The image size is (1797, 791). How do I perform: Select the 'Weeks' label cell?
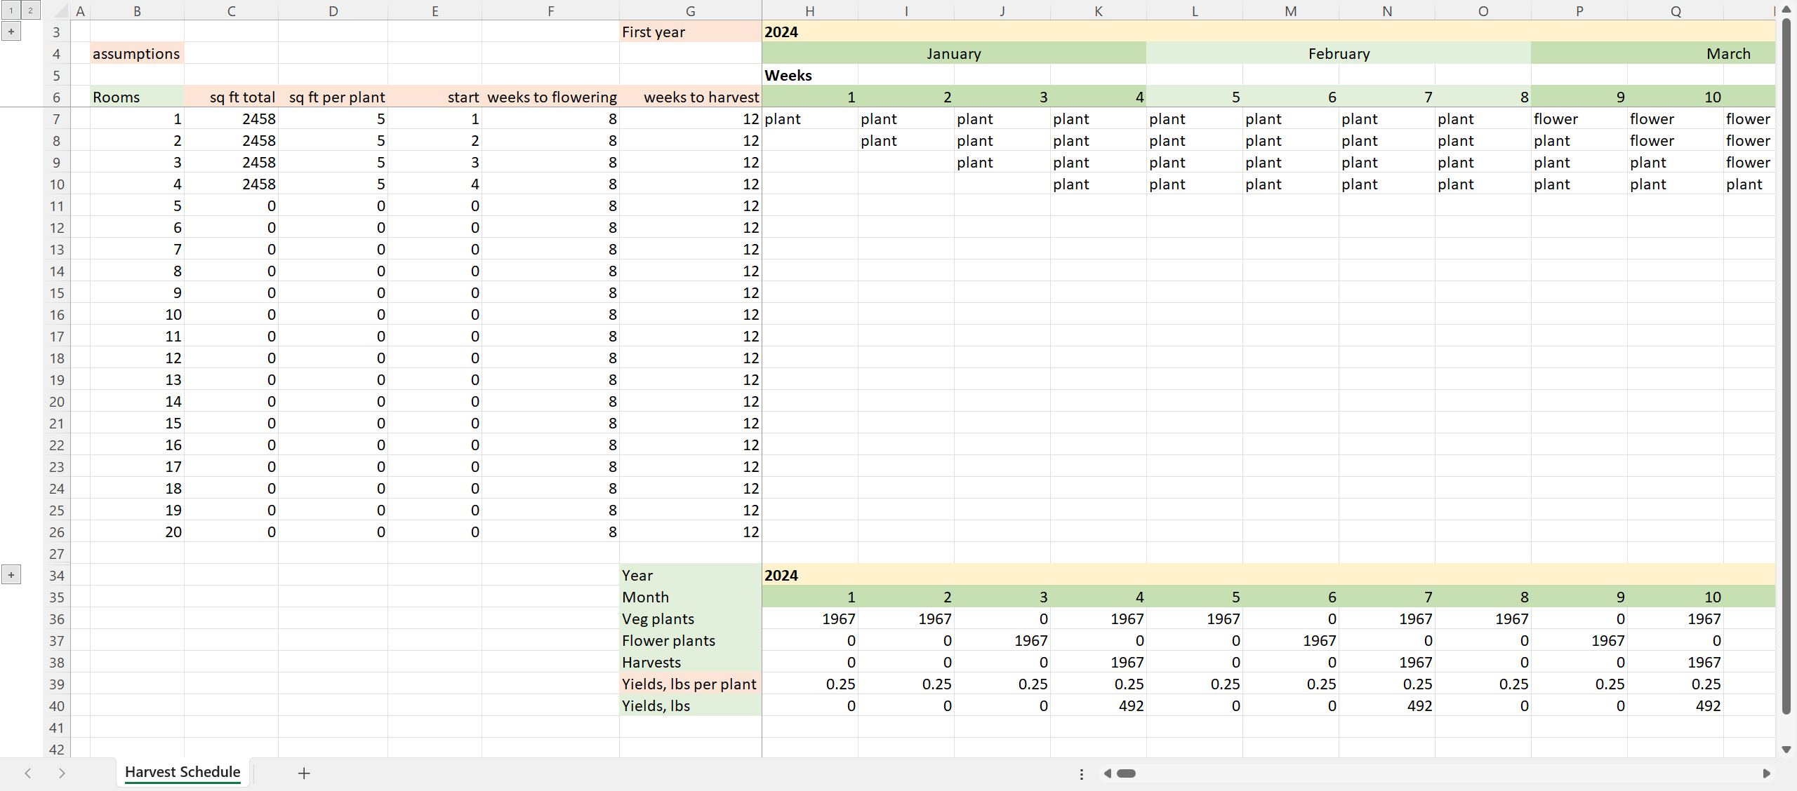click(809, 75)
